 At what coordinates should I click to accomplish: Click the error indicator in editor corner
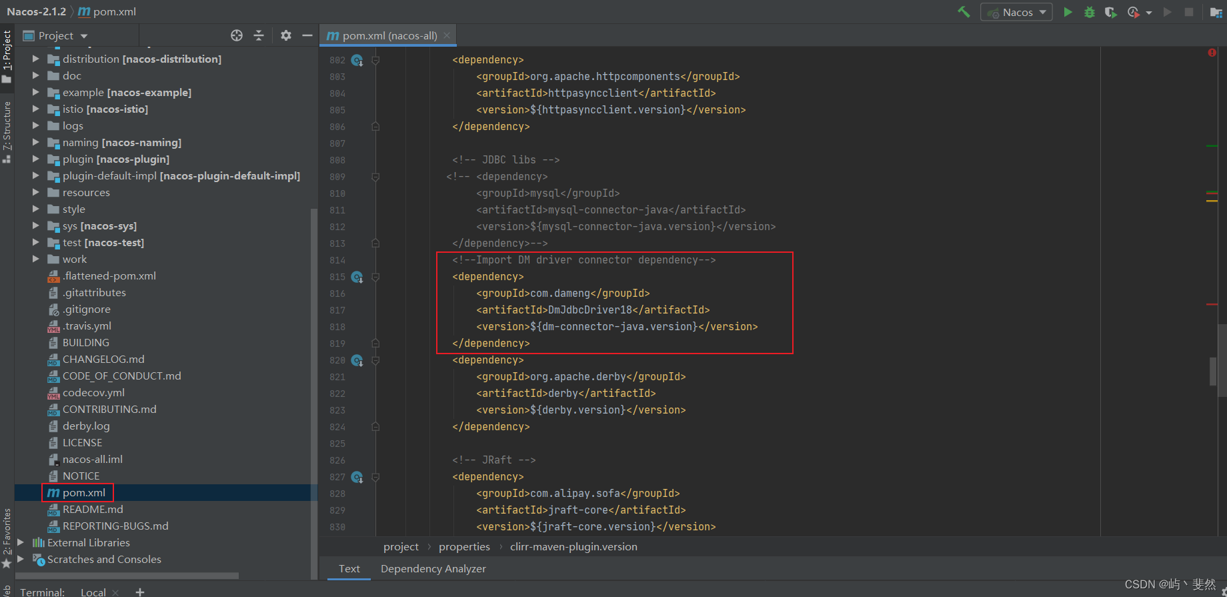point(1212,53)
